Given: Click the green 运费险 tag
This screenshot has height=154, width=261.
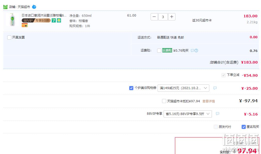Looking at the screenshot, I should 167,50.
